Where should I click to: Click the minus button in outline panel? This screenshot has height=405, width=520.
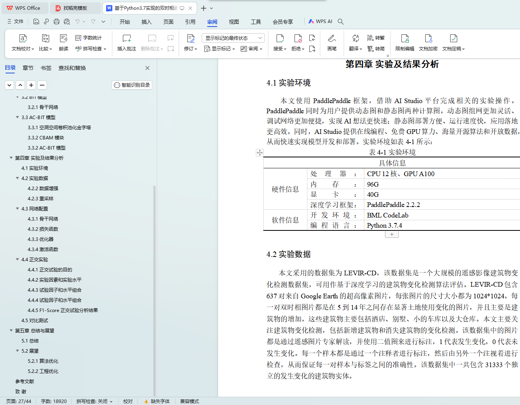(42, 85)
